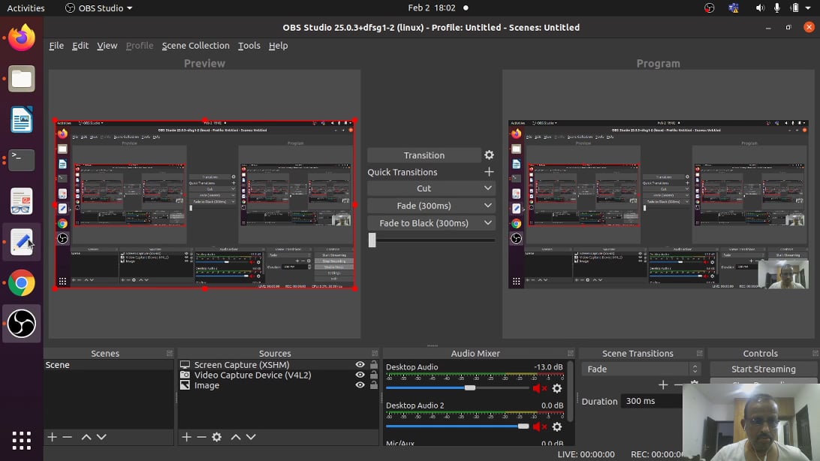Open the Fade combo box in Scene Transitions

pyautogui.click(x=641, y=369)
